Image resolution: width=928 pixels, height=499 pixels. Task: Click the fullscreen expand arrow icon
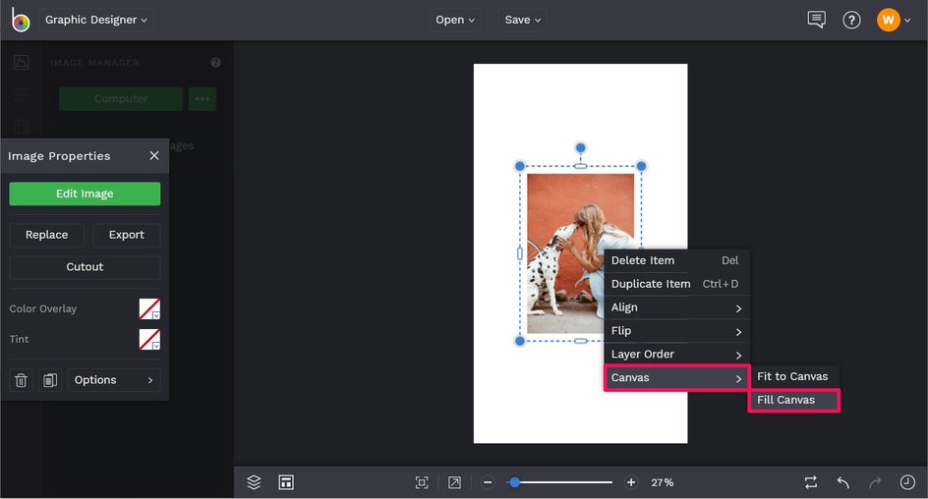pos(454,482)
